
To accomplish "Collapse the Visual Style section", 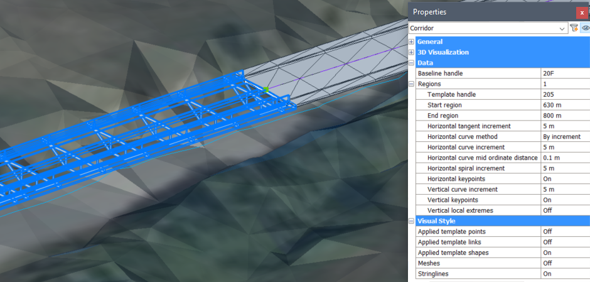I will point(412,221).
